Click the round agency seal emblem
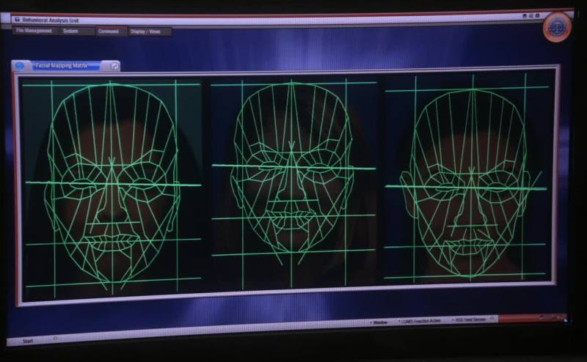587x362 pixels. [x=557, y=27]
